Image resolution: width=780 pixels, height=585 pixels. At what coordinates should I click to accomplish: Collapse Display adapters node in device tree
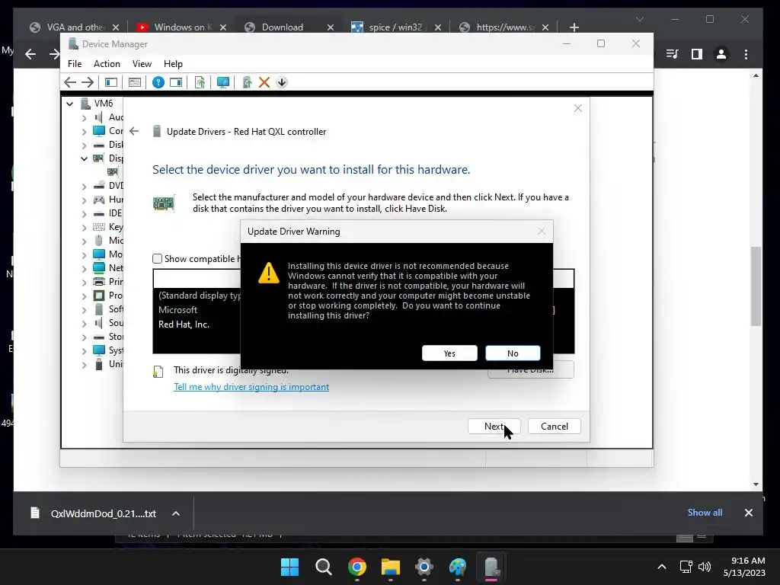tap(84, 158)
